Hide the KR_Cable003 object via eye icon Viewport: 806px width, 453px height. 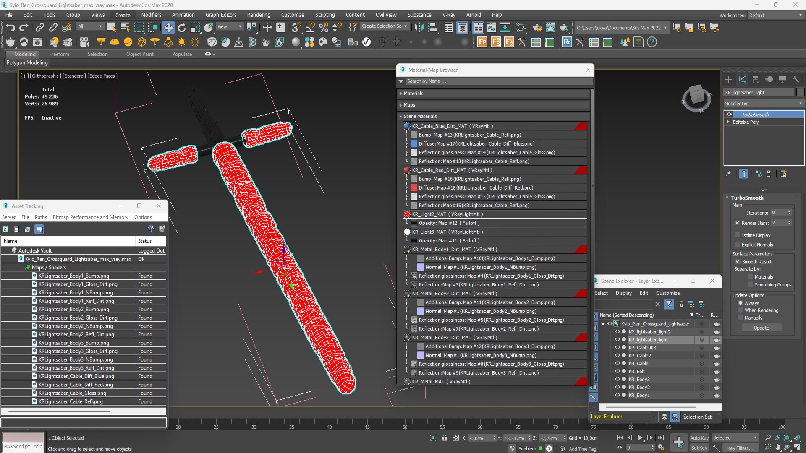pyautogui.click(x=617, y=348)
